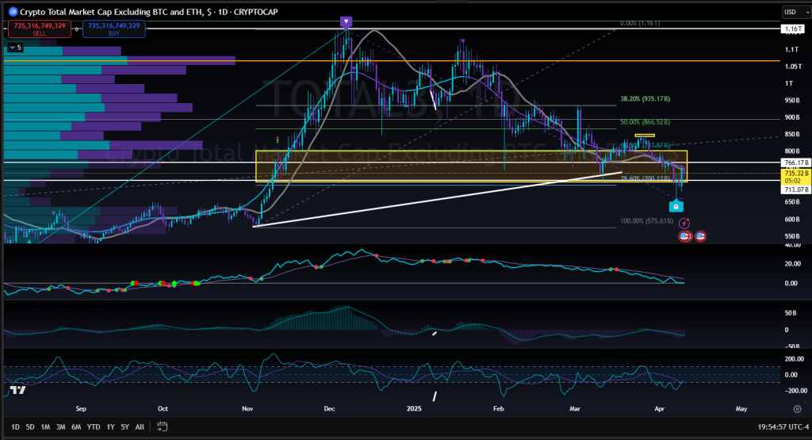Click the 1.16T price label on the scale
The image size is (812, 440).
(x=794, y=29)
